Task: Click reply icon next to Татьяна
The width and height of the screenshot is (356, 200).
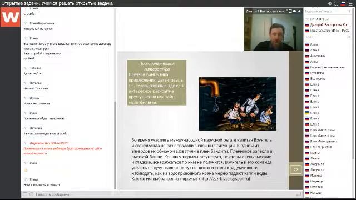Action: (x=26, y=68)
